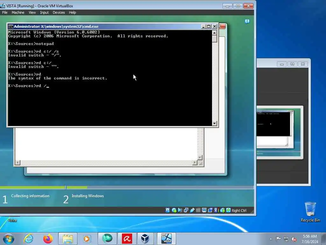The width and height of the screenshot is (326, 245).
Task: Click the network adapters indicator icon
Action: pyautogui.click(x=186, y=210)
